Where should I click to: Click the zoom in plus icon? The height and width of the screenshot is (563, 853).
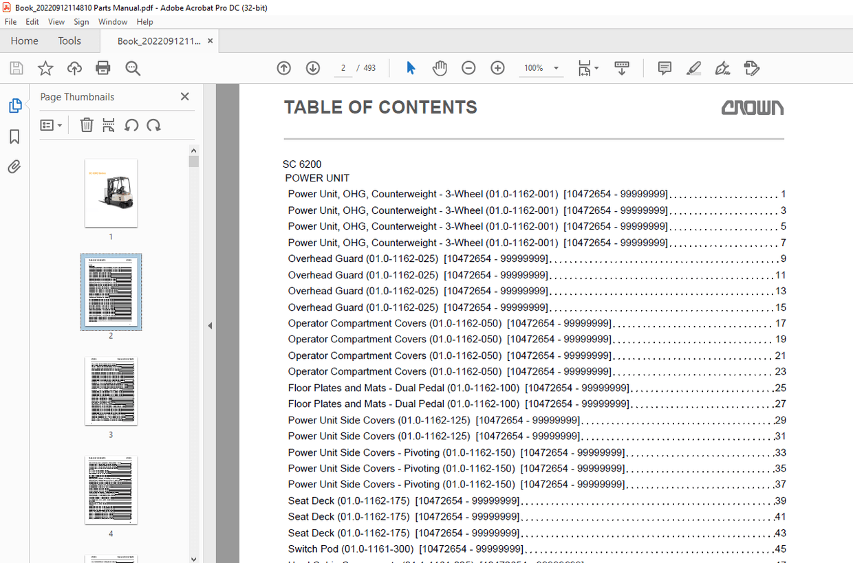click(x=497, y=68)
